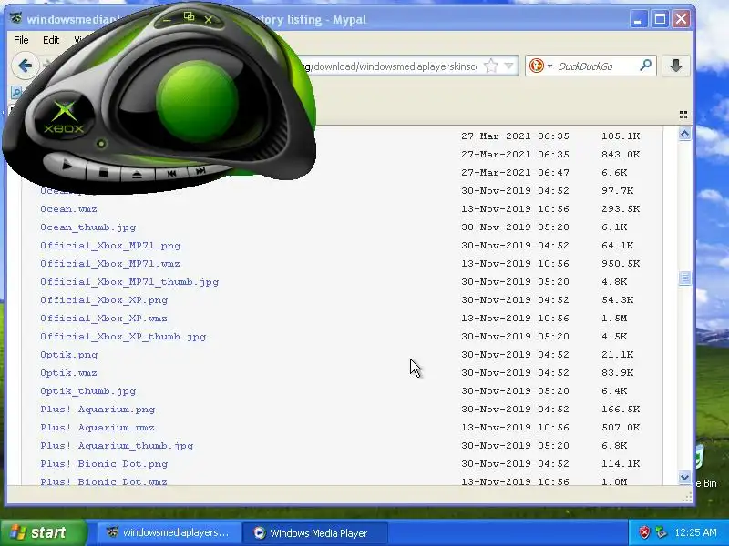Open the tab groups grid icon
The height and width of the screenshot is (546, 729).
tap(683, 115)
